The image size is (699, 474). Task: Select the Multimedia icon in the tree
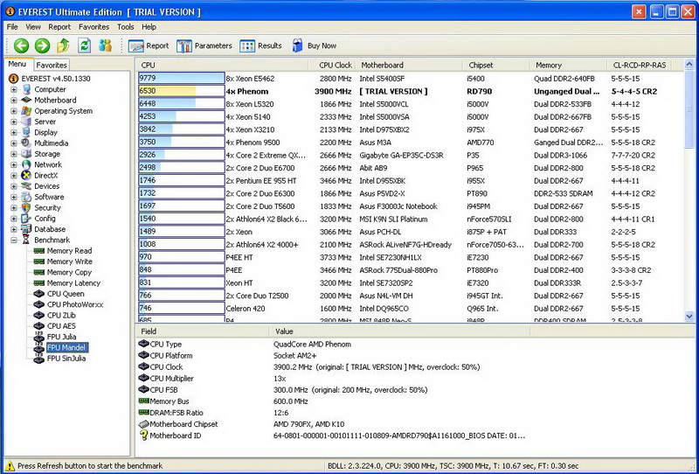[26, 143]
